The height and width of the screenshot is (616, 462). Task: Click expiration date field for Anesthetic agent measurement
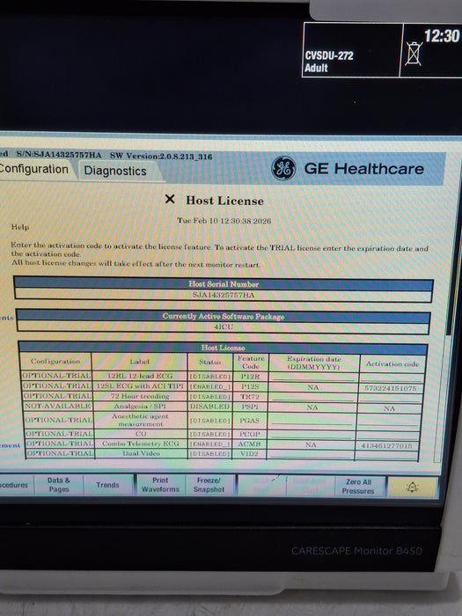[312, 421]
